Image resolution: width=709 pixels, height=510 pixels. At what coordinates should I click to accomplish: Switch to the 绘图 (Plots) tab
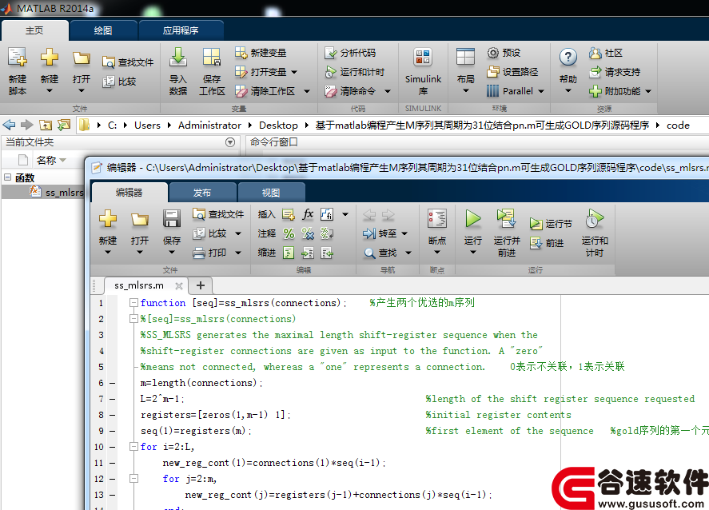click(x=103, y=30)
